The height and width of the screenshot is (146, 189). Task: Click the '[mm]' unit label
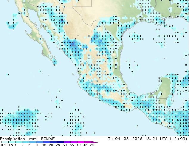click(33, 139)
